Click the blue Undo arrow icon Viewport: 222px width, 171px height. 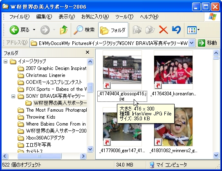(176, 30)
